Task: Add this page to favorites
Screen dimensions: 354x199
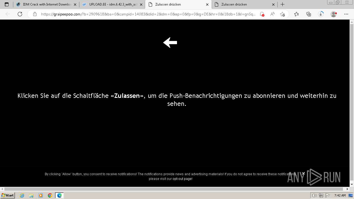Action: coord(282,14)
